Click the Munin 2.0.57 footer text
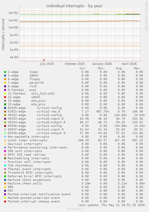Image resolution: width=149 pixels, height=212 pixels. 74,209
